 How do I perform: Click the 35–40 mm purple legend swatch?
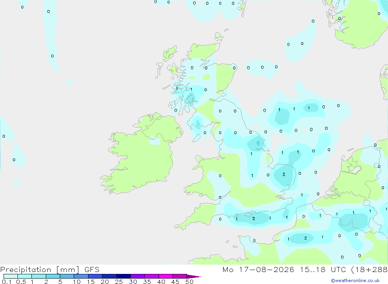[151, 276]
